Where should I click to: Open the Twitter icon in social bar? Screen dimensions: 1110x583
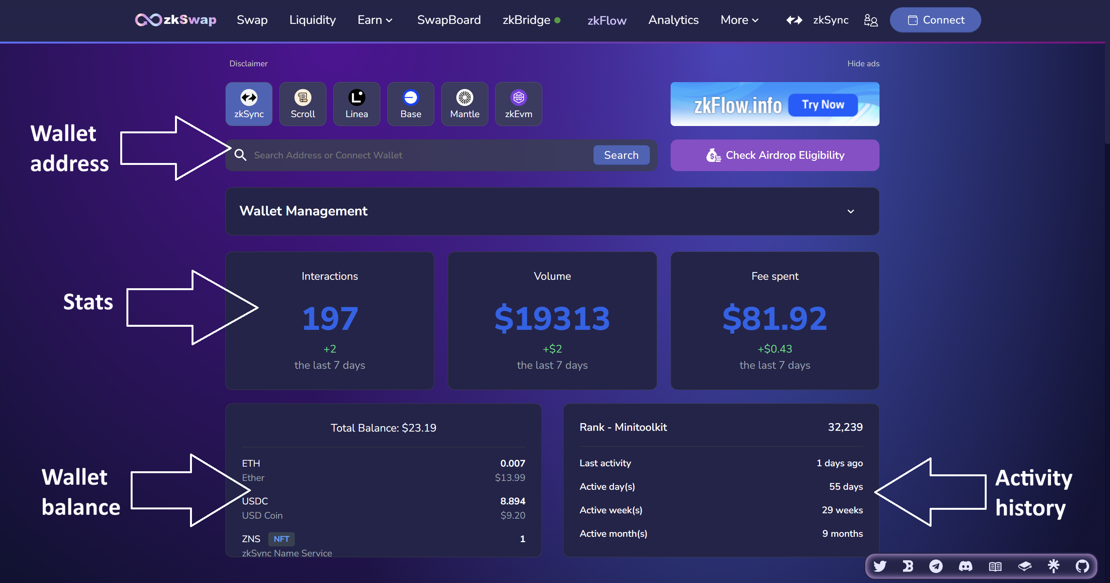pyautogui.click(x=880, y=566)
